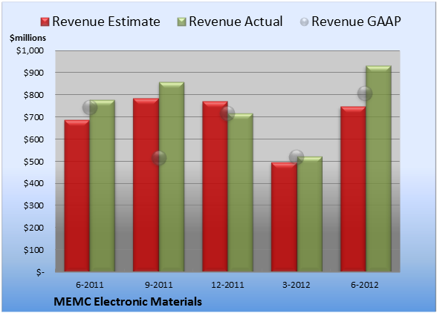Click the GAAP sphere marker for 6-2011

[x=90, y=108]
